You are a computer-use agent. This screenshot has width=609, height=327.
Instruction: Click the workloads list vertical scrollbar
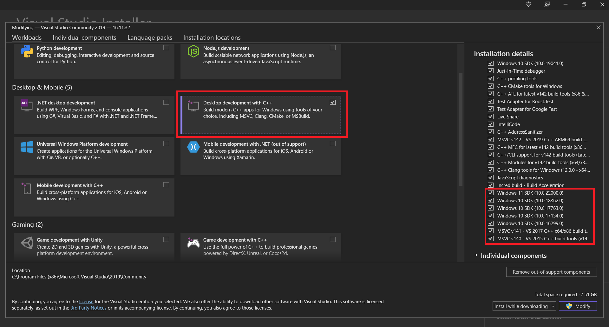tap(461, 130)
